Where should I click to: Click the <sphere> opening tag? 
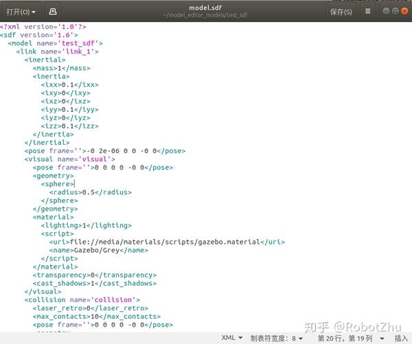58,184
